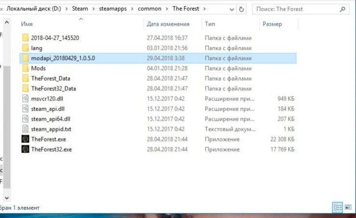Image resolution: width=356 pixels, height=218 pixels.
Task: Click the magnifier icon in search box
Action: tap(342, 9)
